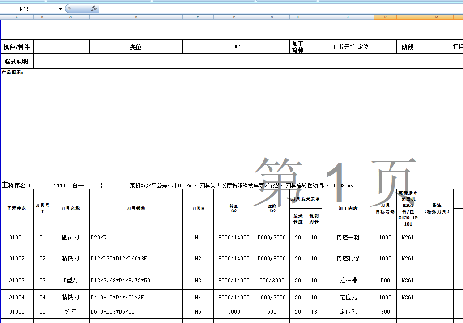Click the CNC1 cell
463x323 pixels.
click(x=236, y=46)
